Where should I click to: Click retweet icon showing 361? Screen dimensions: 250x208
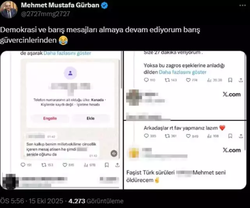click(x=167, y=136)
